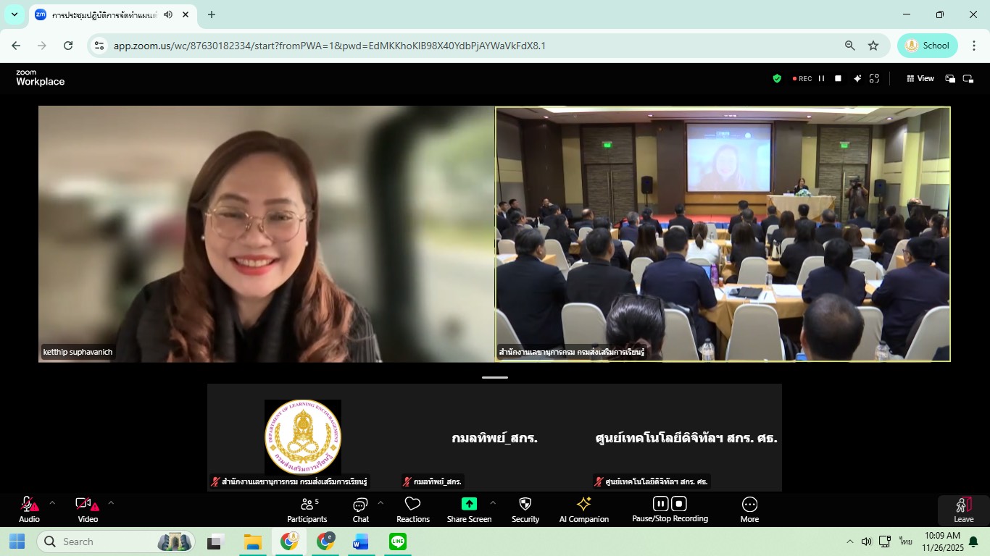Click the green encryption shield icon

pyautogui.click(x=777, y=78)
